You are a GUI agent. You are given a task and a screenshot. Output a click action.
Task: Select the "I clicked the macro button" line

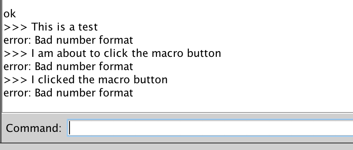tap(86, 80)
